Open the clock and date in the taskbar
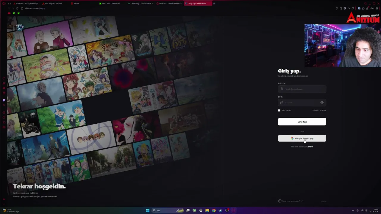This screenshot has height=214, width=381. (x=374, y=210)
